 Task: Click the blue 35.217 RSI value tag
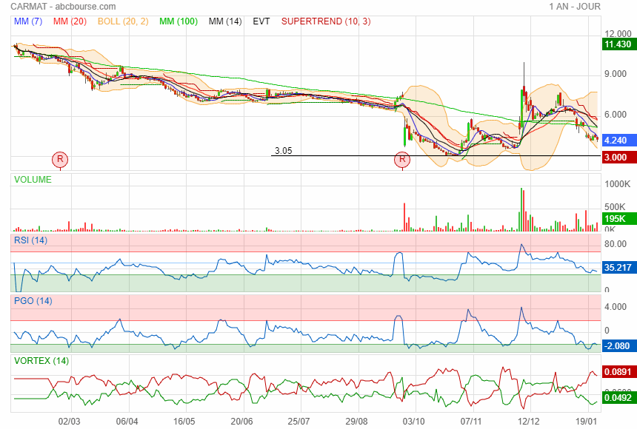point(616,267)
